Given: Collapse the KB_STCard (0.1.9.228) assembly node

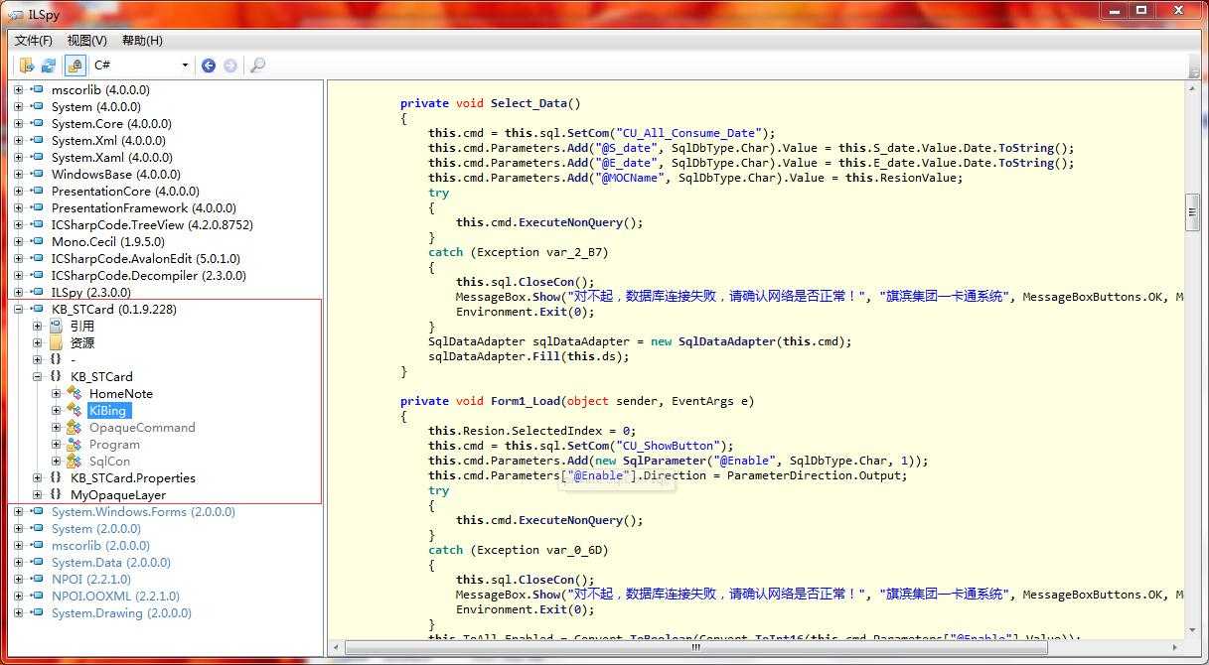Looking at the screenshot, I should pos(18,309).
